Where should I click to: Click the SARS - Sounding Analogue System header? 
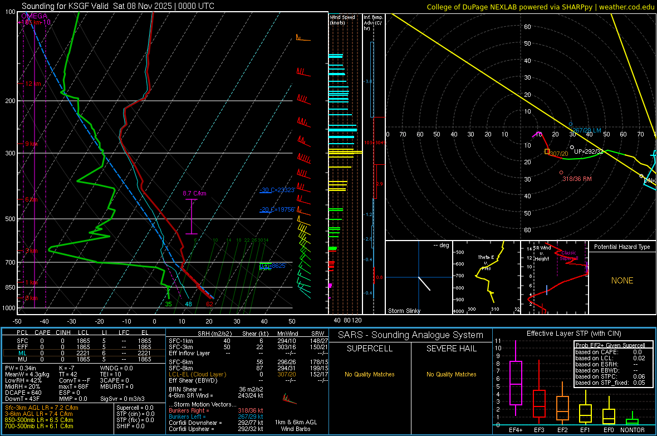coord(411,335)
